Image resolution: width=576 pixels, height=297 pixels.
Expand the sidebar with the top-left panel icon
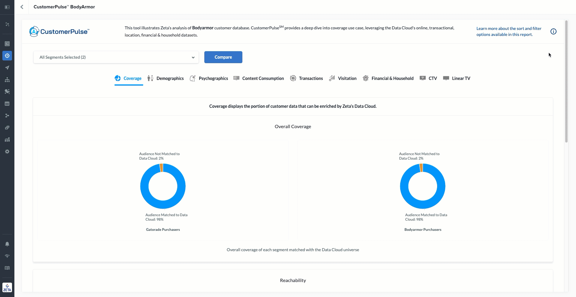(x=7, y=7)
